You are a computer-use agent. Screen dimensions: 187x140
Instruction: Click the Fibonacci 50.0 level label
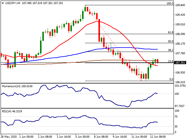point(171,41)
